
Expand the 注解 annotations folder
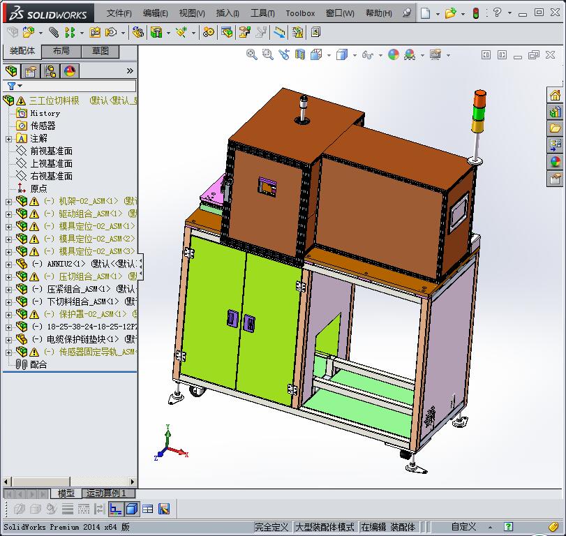click(8, 139)
